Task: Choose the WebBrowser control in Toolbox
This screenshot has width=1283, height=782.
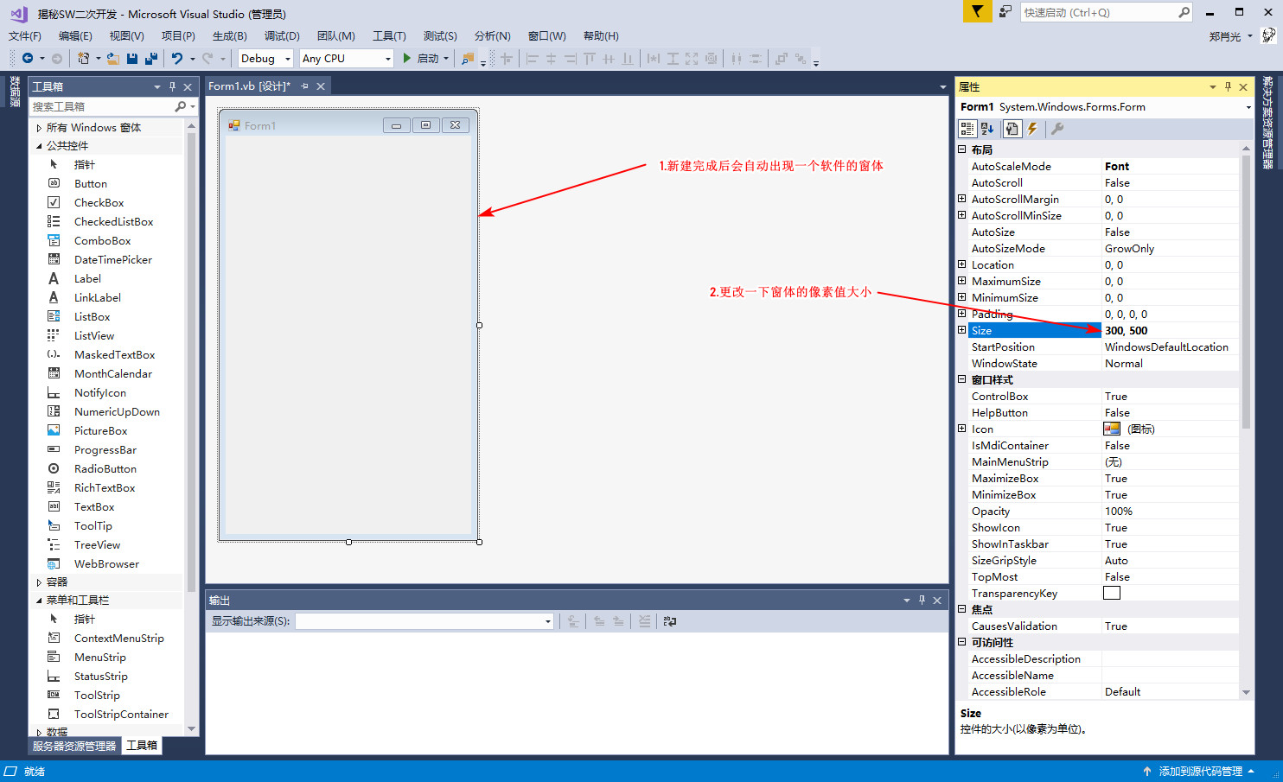Action: pyautogui.click(x=107, y=564)
